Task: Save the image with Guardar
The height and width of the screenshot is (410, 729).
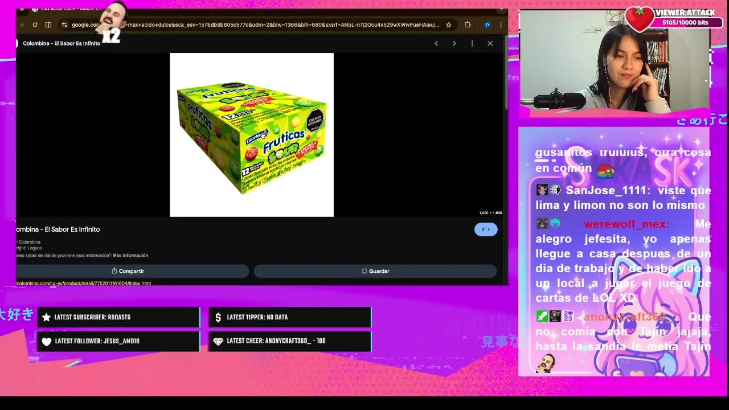Action: (375, 271)
